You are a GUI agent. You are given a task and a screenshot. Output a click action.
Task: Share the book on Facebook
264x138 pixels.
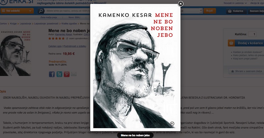(x=52, y=74)
